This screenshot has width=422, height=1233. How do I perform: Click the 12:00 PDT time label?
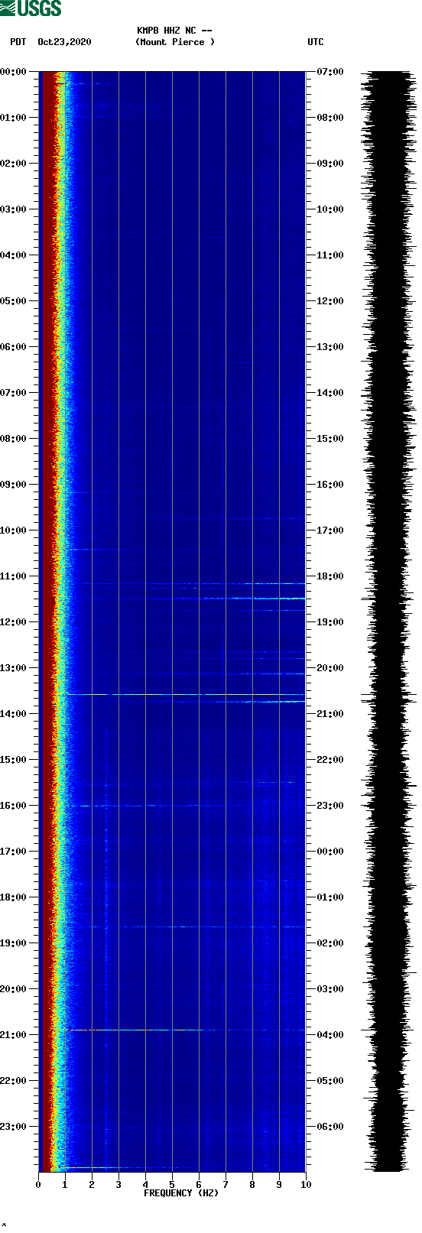pyautogui.click(x=13, y=622)
